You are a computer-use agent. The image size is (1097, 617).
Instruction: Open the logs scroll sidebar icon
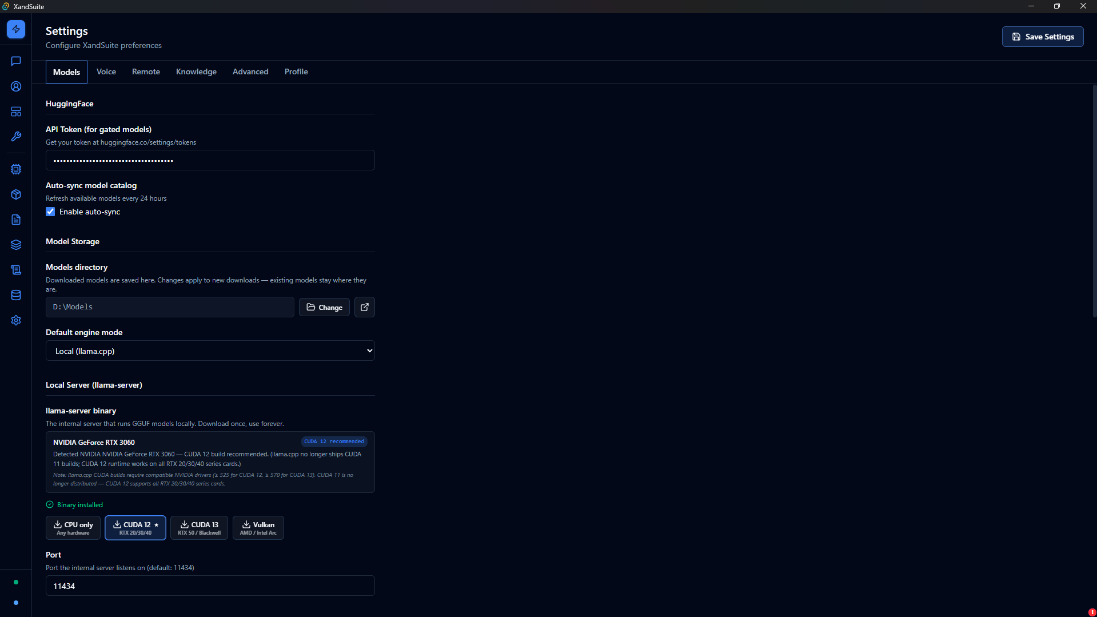(15, 270)
